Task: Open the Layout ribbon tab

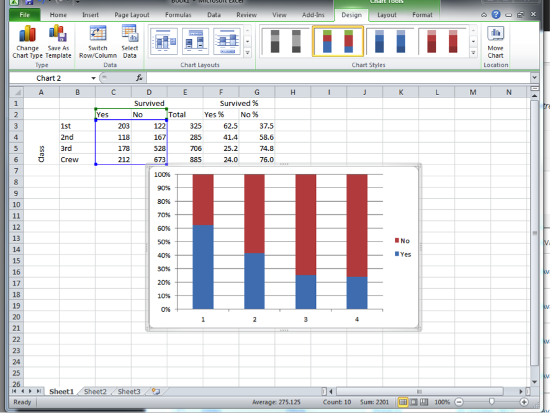Action: (x=387, y=15)
